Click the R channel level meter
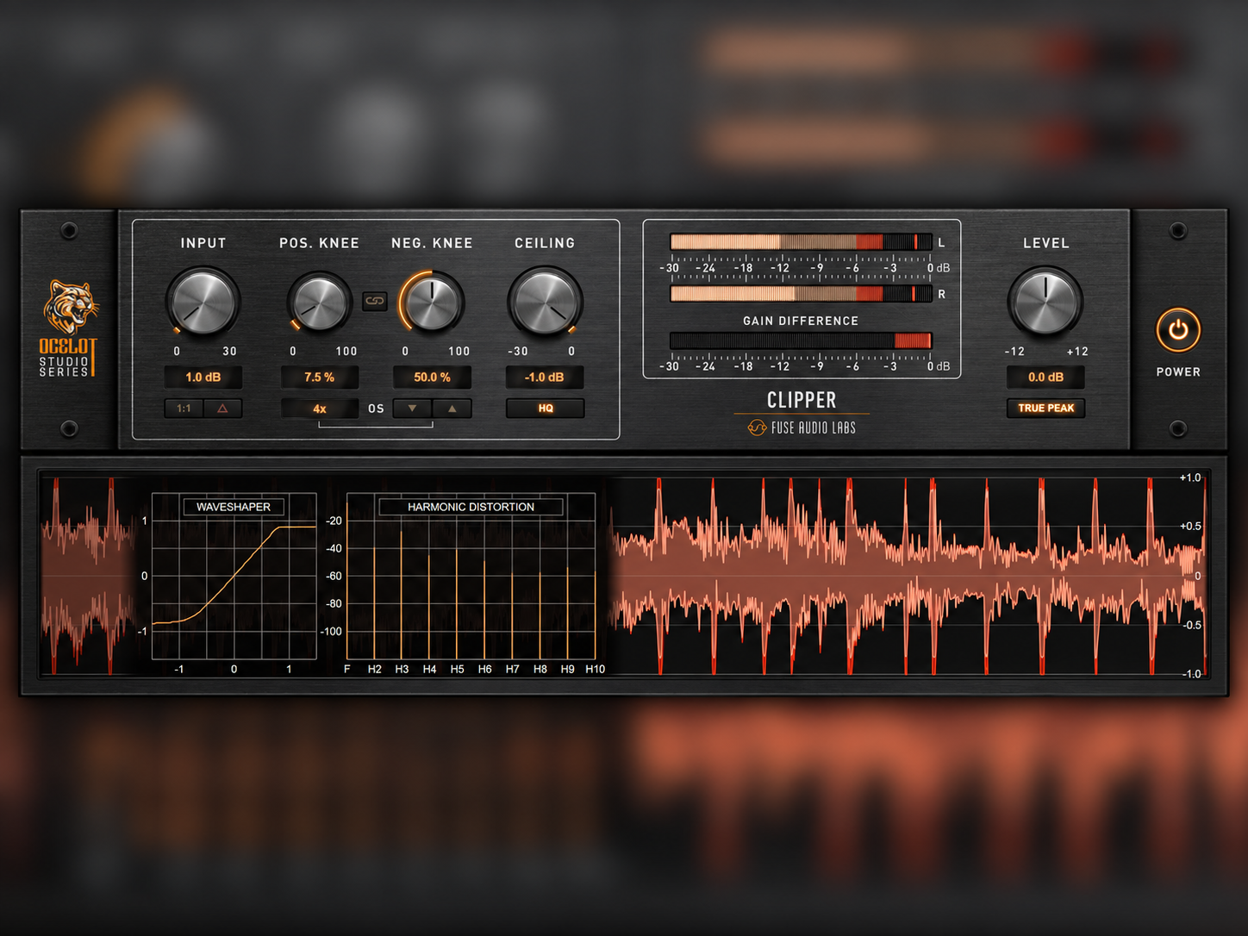The height and width of the screenshot is (936, 1248). pos(801,294)
